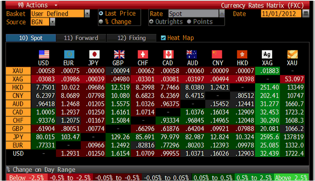
Task: Click the AUD Australian flag icon
Action: [193, 55]
